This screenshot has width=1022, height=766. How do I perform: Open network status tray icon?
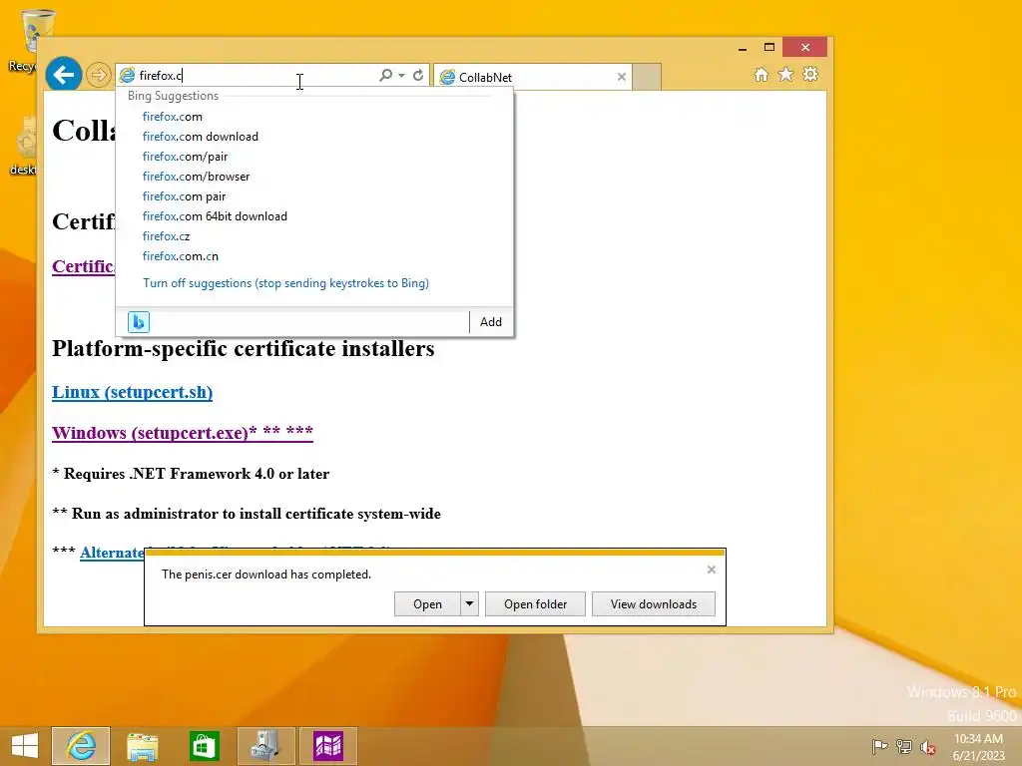point(904,746)
